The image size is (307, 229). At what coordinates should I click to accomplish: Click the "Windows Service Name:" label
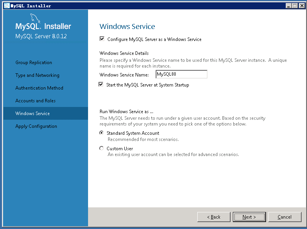[124, 75]
